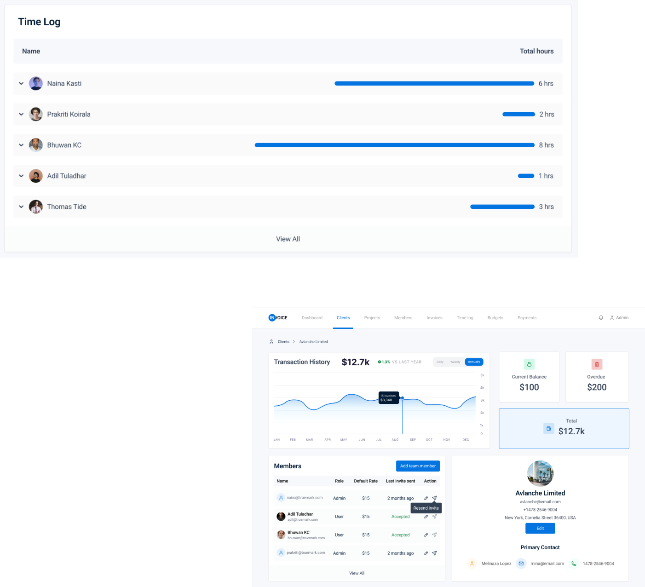Click the Current Balance money bag icon
645x587 pixels.
(529, 364)
